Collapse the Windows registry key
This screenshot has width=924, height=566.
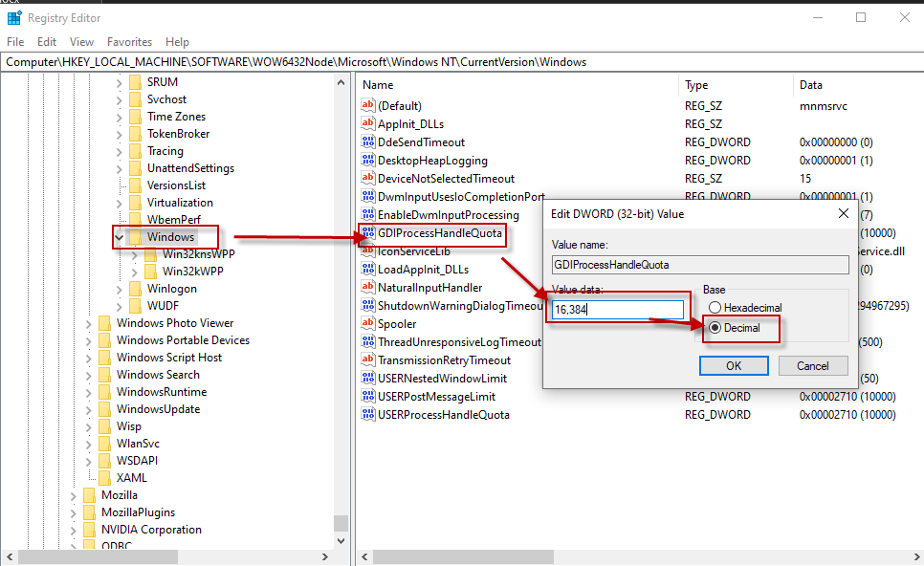[x=120, y=237]
